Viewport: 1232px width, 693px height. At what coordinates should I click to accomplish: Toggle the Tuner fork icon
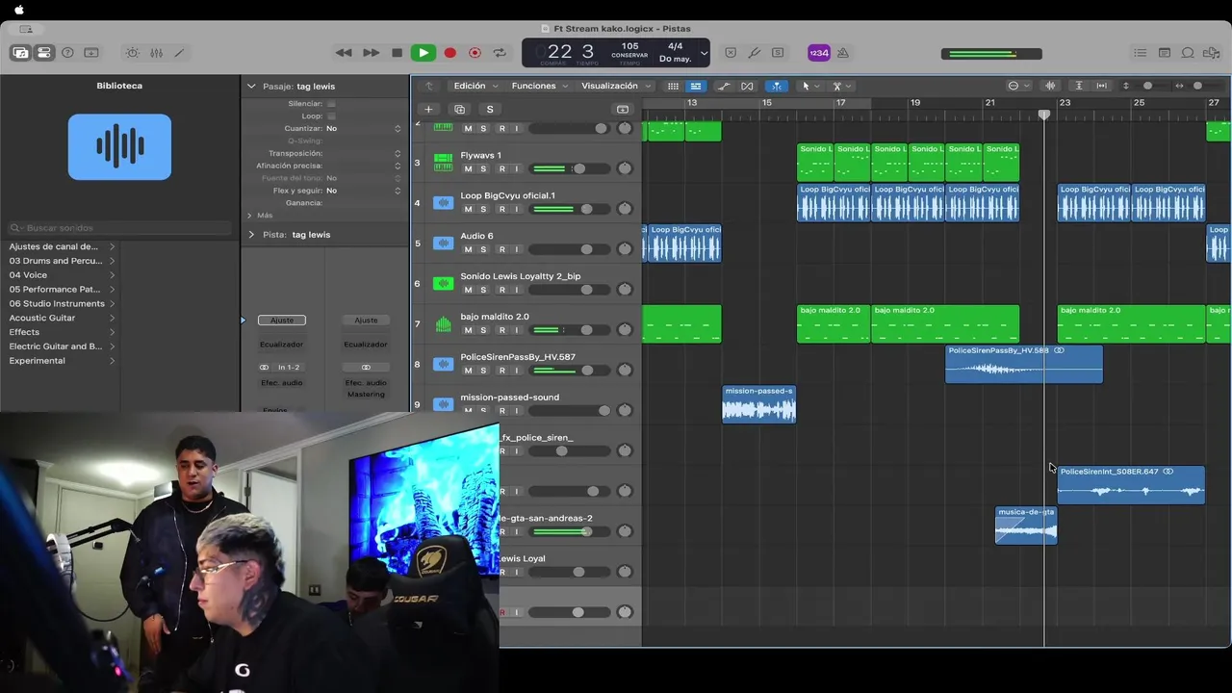(755, 53)
